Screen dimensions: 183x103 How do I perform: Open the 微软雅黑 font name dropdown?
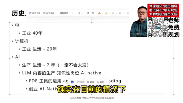pos(67,13)
